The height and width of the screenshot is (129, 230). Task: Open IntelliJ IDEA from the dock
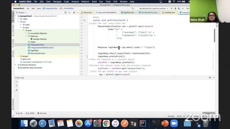coord(143,123)
